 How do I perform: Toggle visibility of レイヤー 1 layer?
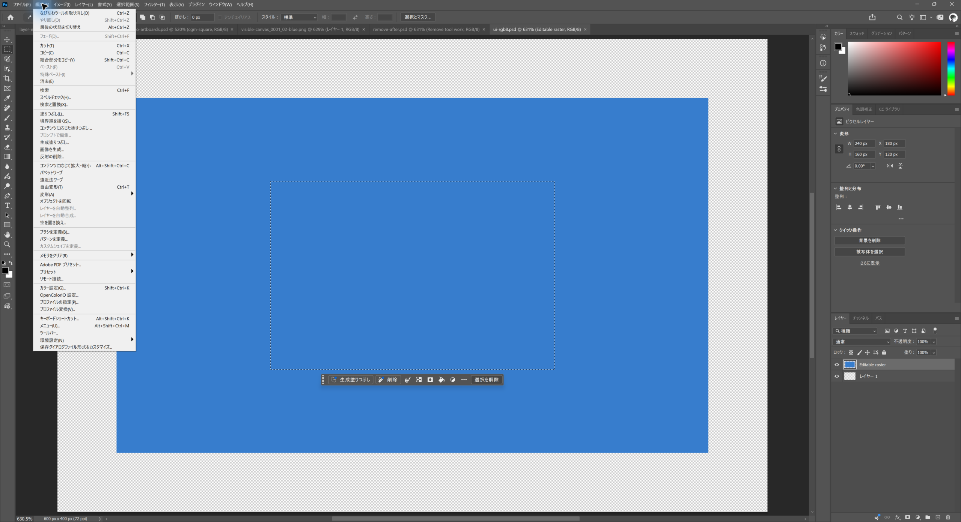[837, 376]
